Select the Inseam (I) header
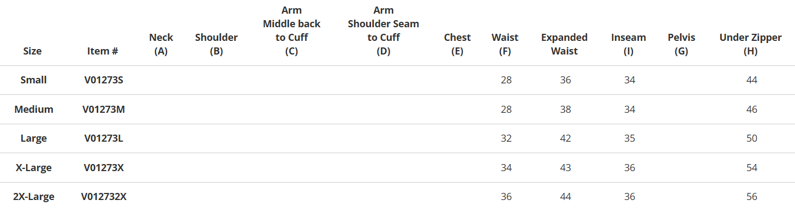The height and width of the screenshot is (212, 795). coord(629,44)
